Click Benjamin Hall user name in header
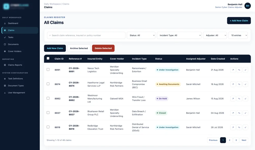This screenshot has width=255, height=150. pos(235,4)
